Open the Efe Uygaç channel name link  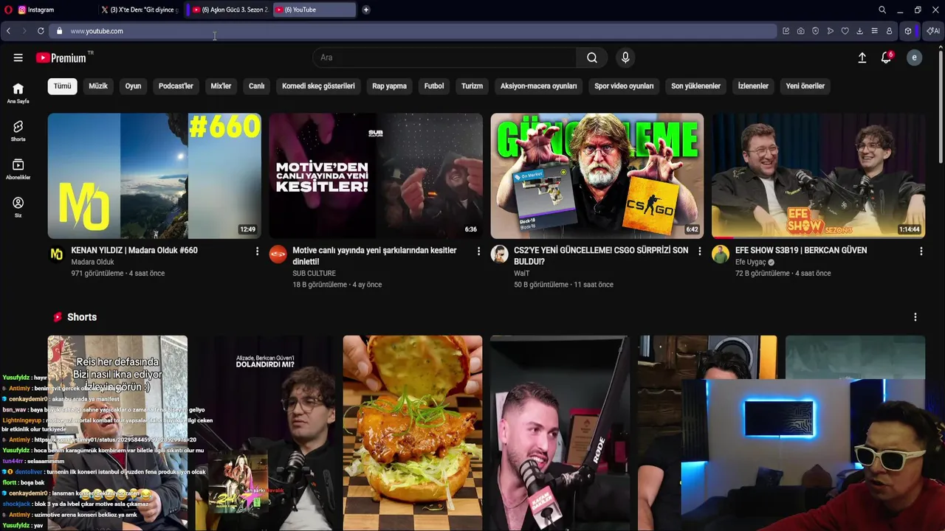coord(751,263)
